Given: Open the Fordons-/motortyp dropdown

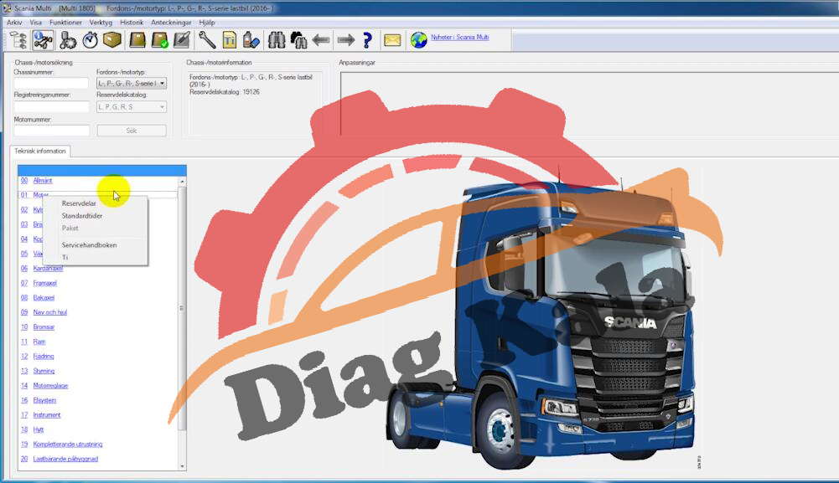Looking at the screenshot, I should [x=132, y=84].
